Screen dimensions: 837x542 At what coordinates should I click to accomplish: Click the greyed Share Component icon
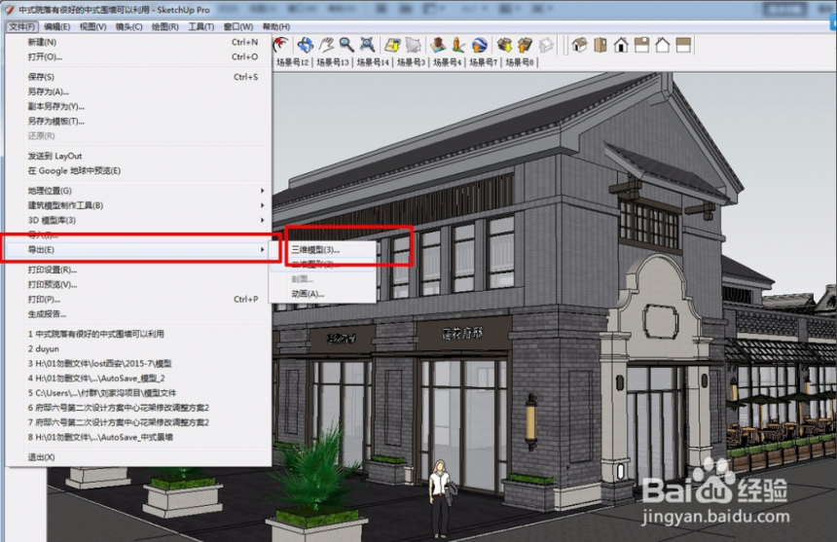pyautogui.click(x=545, y=45)
